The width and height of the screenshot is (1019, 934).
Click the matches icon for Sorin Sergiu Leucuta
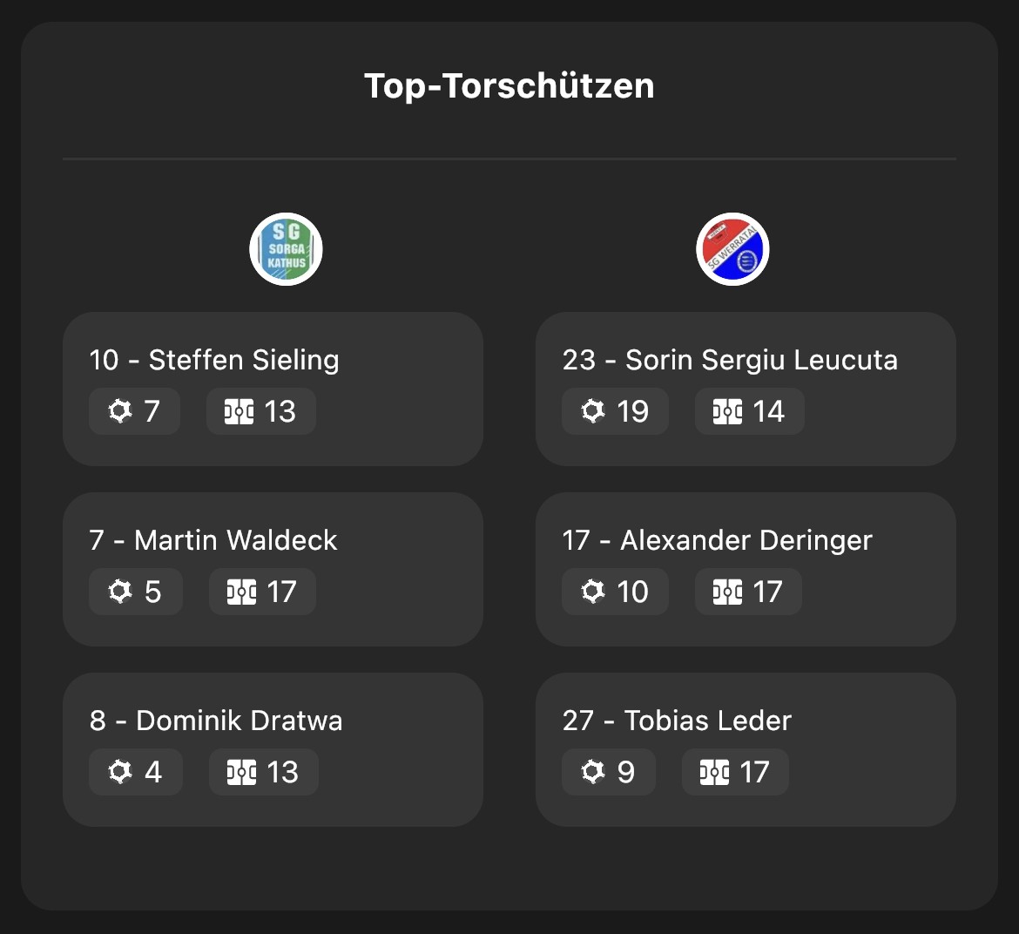tap(727, 411)
